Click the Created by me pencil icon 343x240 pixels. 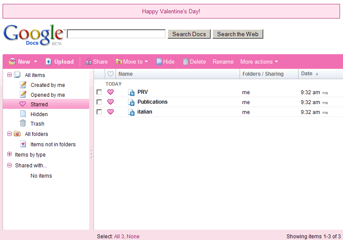[23, 84]
